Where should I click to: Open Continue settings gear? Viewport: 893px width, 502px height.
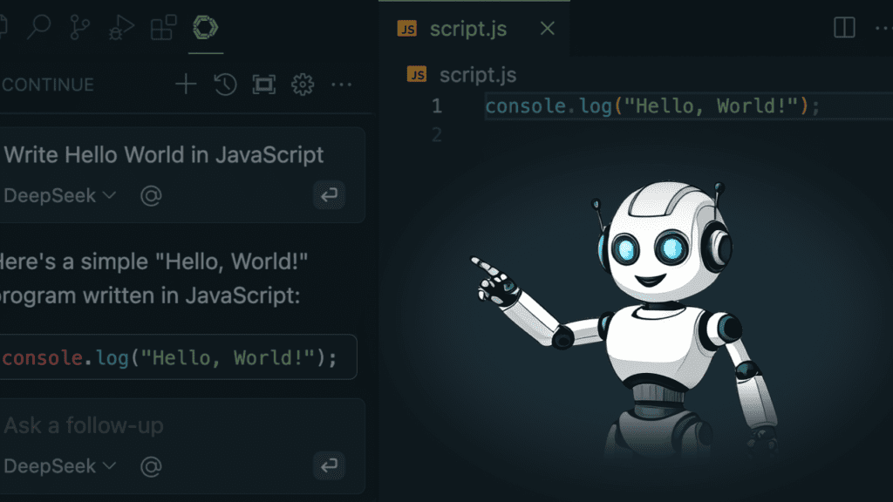[303, 85]
